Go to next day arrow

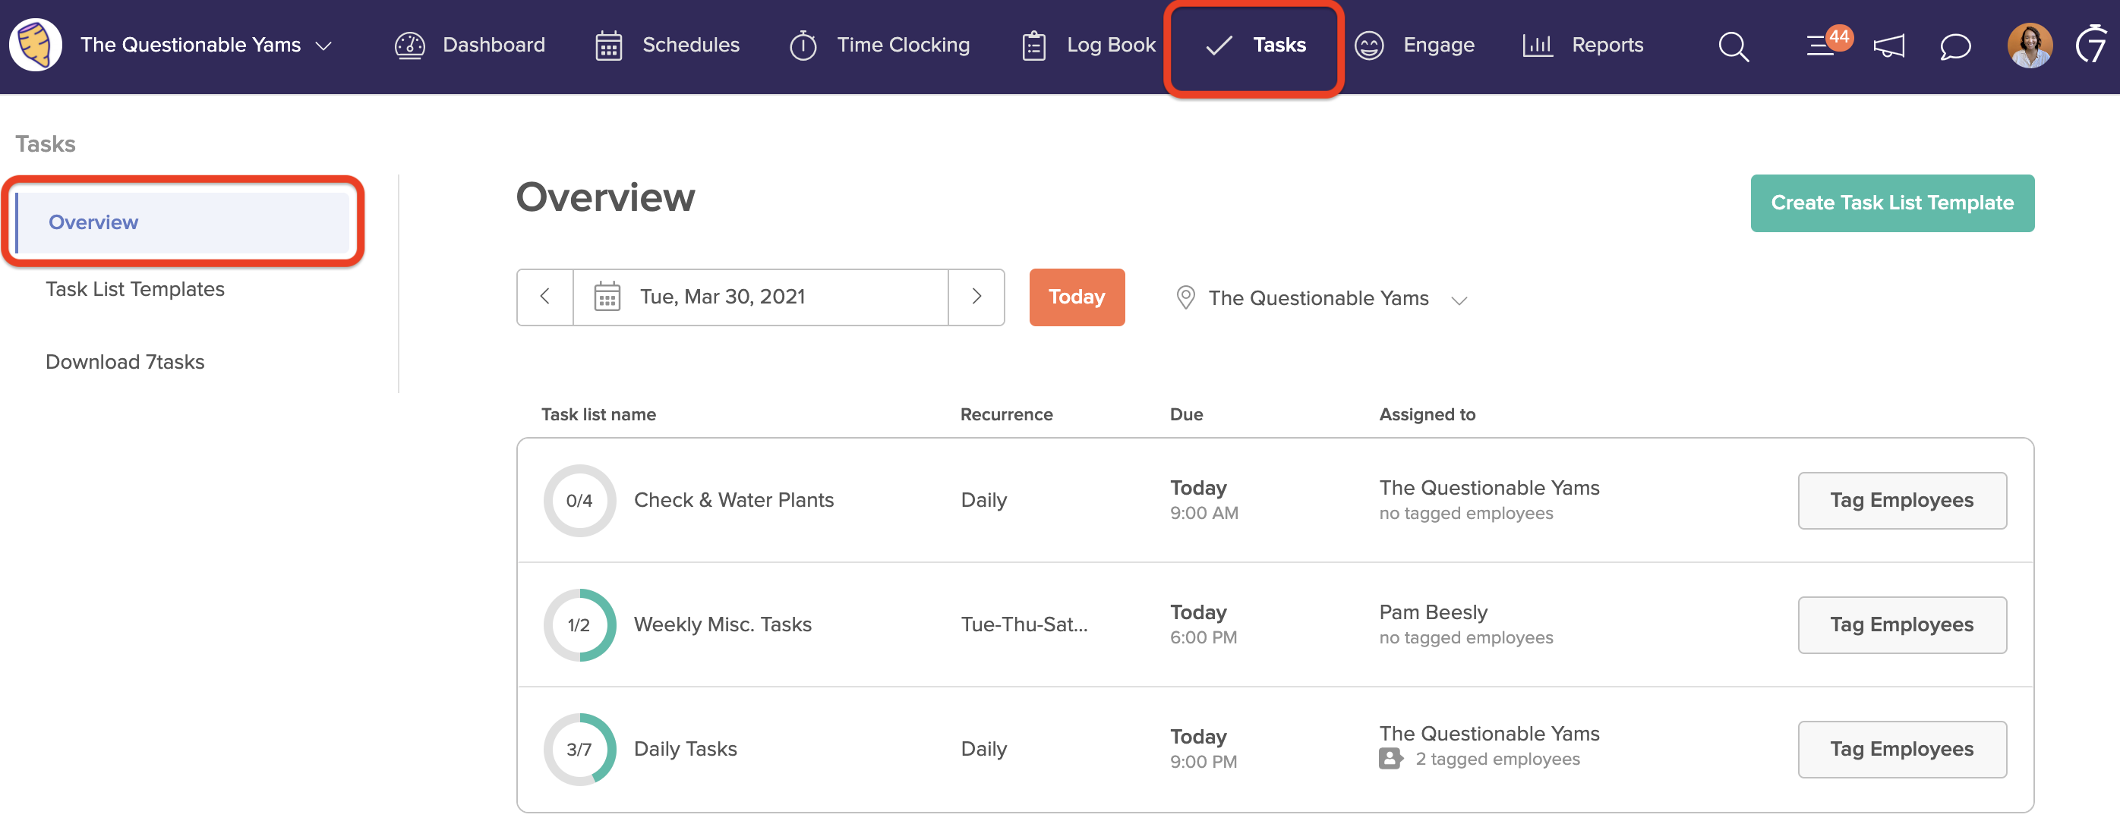point(977,297)
